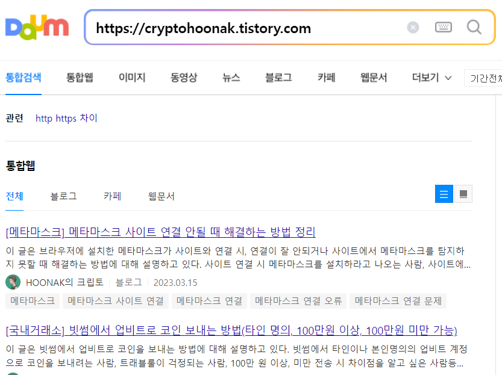Open the 기간전체 period filter
Image resolution: width=502 pixels, height=375 pixels.
(x=483, y=78)
